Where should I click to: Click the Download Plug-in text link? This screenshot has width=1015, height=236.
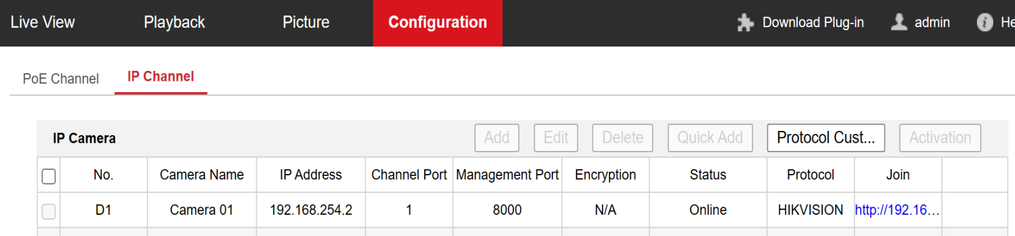point(813,22)
